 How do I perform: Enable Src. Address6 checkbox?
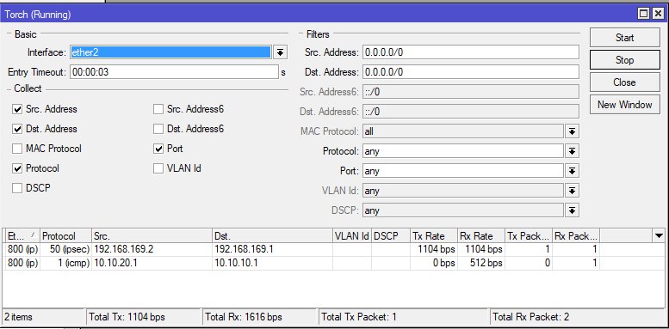[x=158, y=109]
